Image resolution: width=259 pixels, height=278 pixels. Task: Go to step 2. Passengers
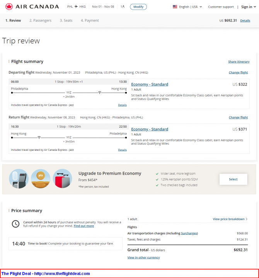pos(40,20)
